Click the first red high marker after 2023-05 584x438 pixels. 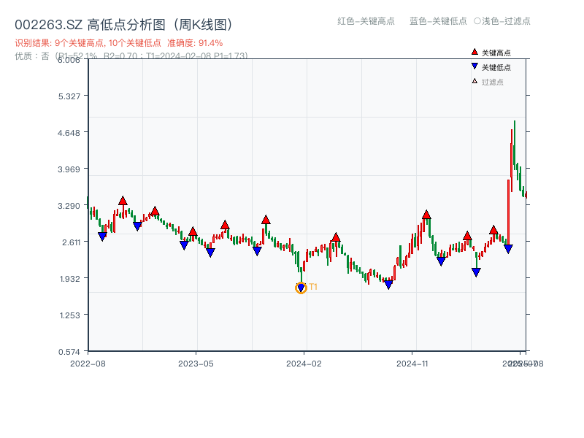pos(225,225)
